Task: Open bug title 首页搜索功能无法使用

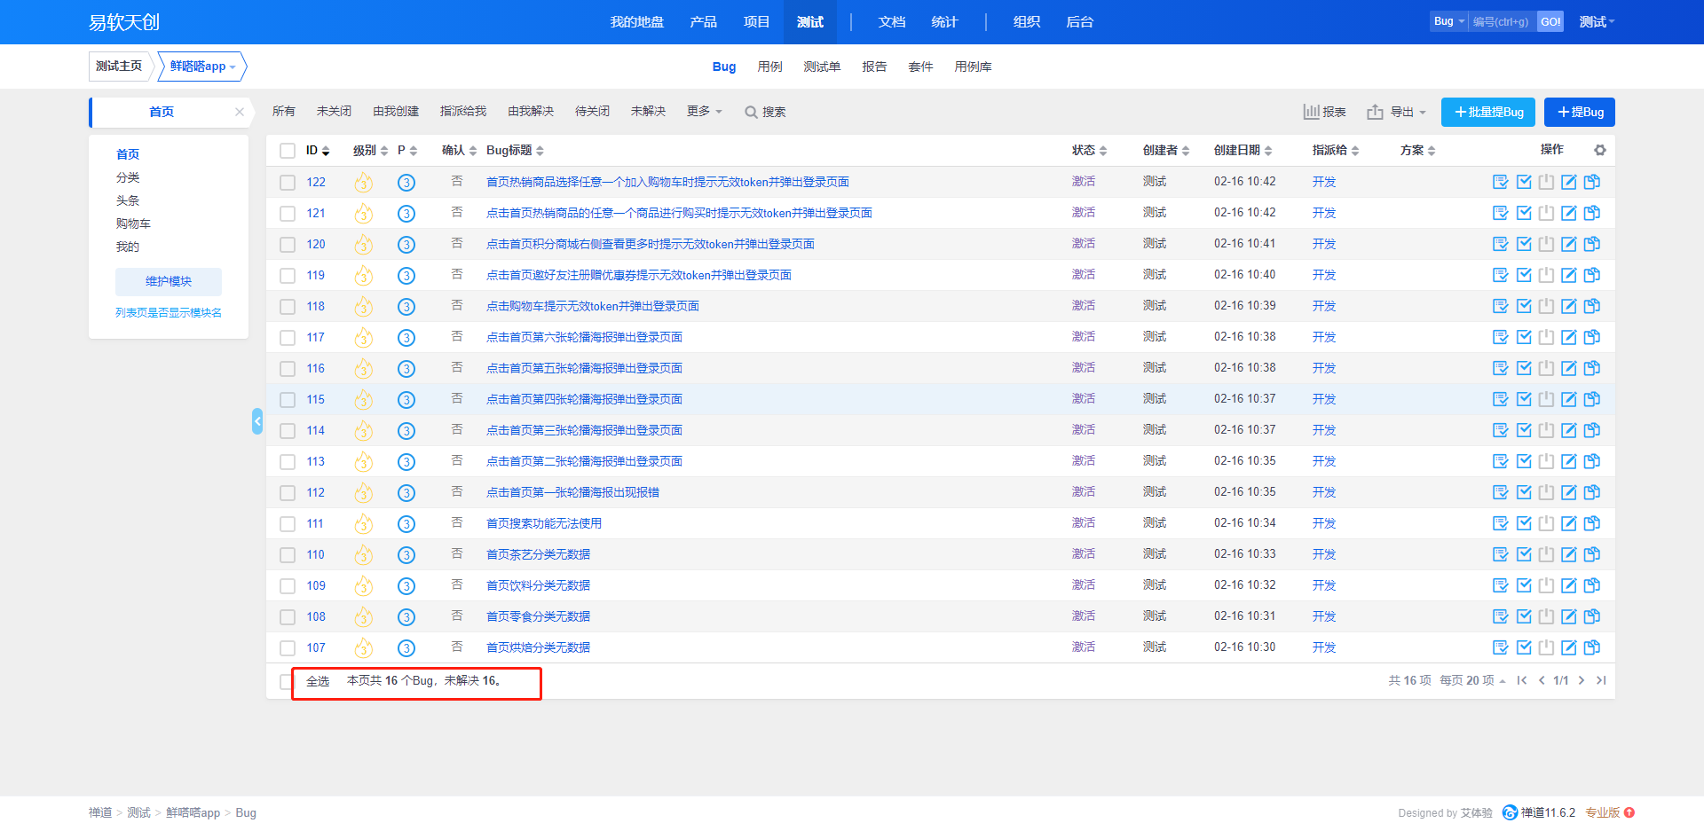Action: click(x=544, y=523)
